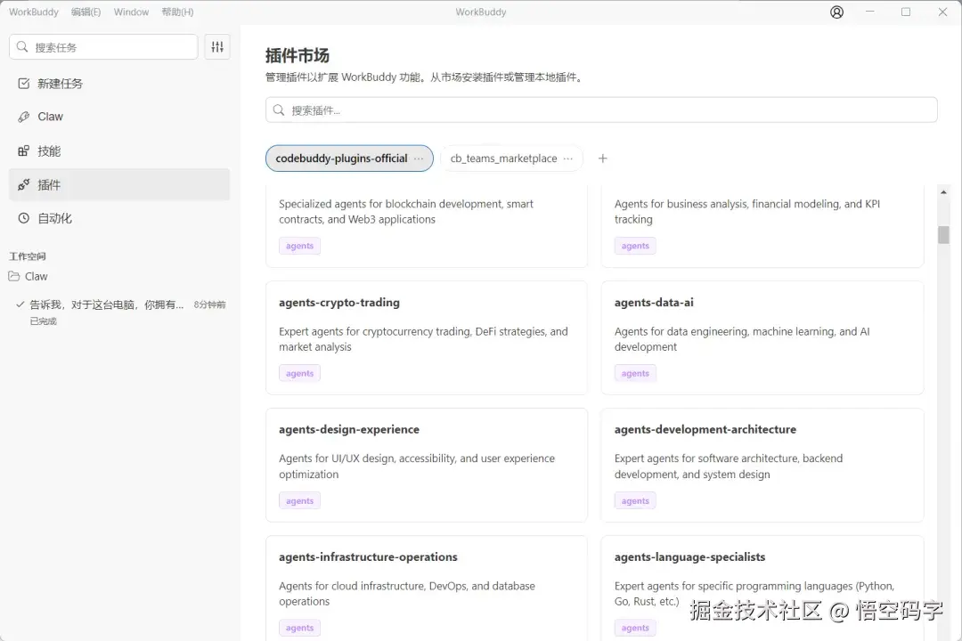Open options for cb_teams_marketplace tab
Viewport: 962px width, 641px height.
[568, 158]
